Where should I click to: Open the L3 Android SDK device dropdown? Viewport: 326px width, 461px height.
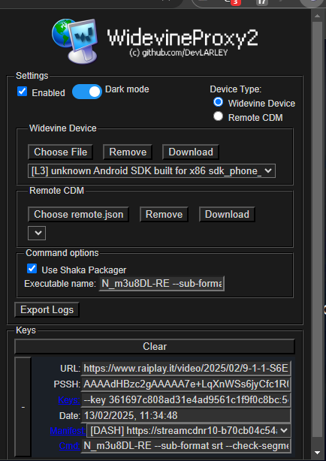152,171
